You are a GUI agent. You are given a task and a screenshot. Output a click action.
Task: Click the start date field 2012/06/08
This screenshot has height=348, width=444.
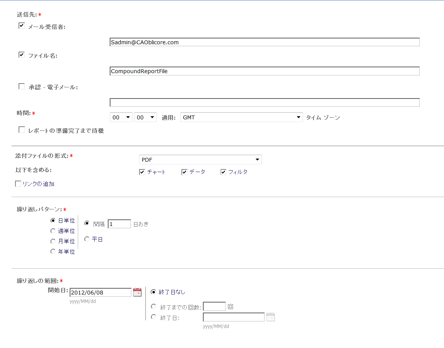(x=101, y=293)
